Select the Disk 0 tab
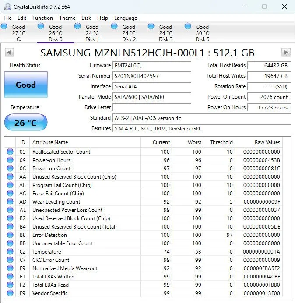The image size is (295, 303). coord(56,33)
